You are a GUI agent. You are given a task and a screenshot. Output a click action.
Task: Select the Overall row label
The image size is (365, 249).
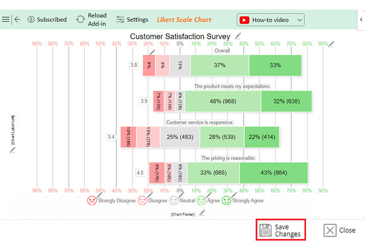point(222,50)
